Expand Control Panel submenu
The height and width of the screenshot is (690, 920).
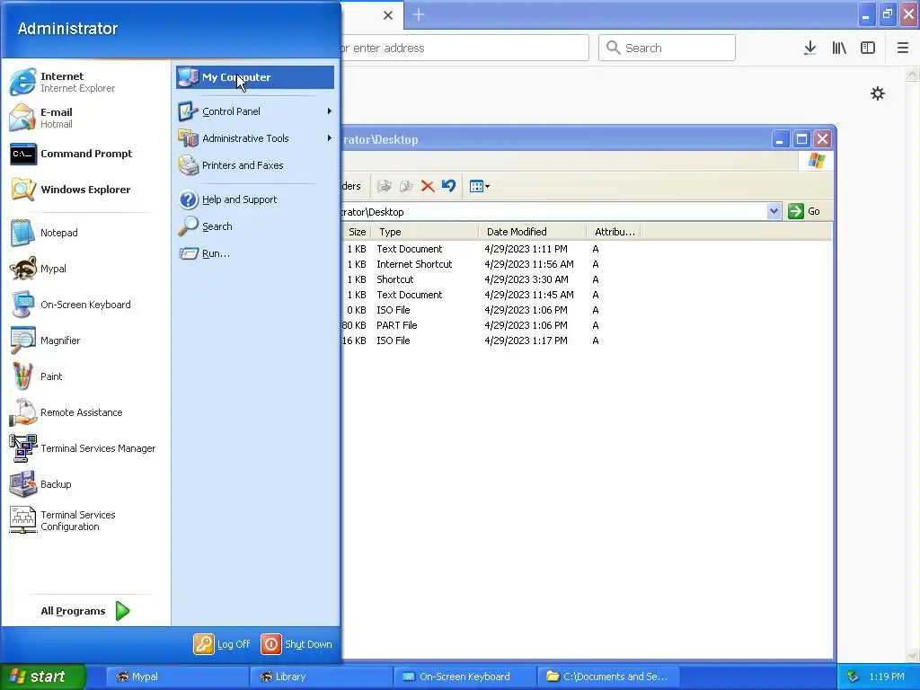pyautogui.click(x=254, y=111)
